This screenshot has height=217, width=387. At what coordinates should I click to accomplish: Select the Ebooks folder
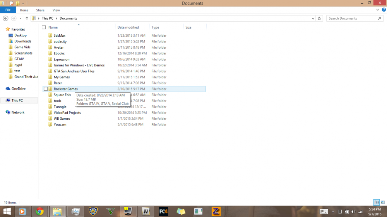tap(59, 53)
